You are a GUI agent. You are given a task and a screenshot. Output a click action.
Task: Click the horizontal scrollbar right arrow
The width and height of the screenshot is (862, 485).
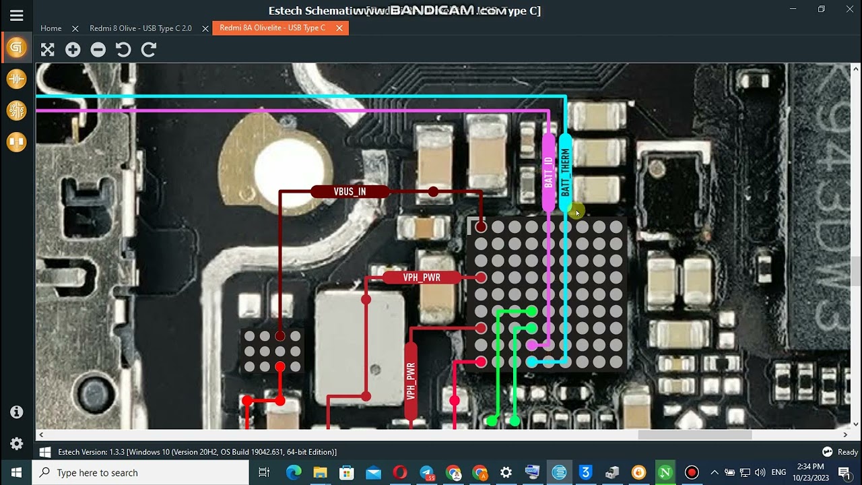[x=846, y=435]
